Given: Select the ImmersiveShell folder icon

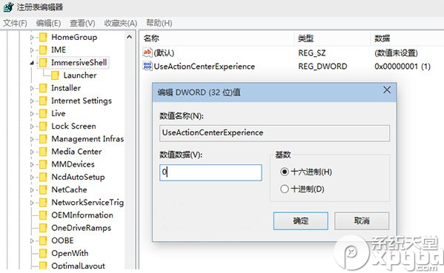Looking at the screenshot, I should tap(43, 62).
